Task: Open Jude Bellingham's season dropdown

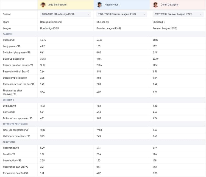Action: (x=65, y=14)
